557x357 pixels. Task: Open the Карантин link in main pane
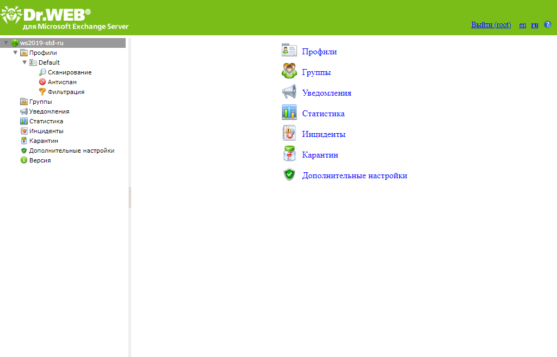coord(320,155)
